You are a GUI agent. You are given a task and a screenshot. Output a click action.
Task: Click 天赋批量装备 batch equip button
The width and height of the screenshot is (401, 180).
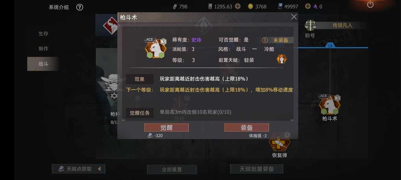coord(257,169)
